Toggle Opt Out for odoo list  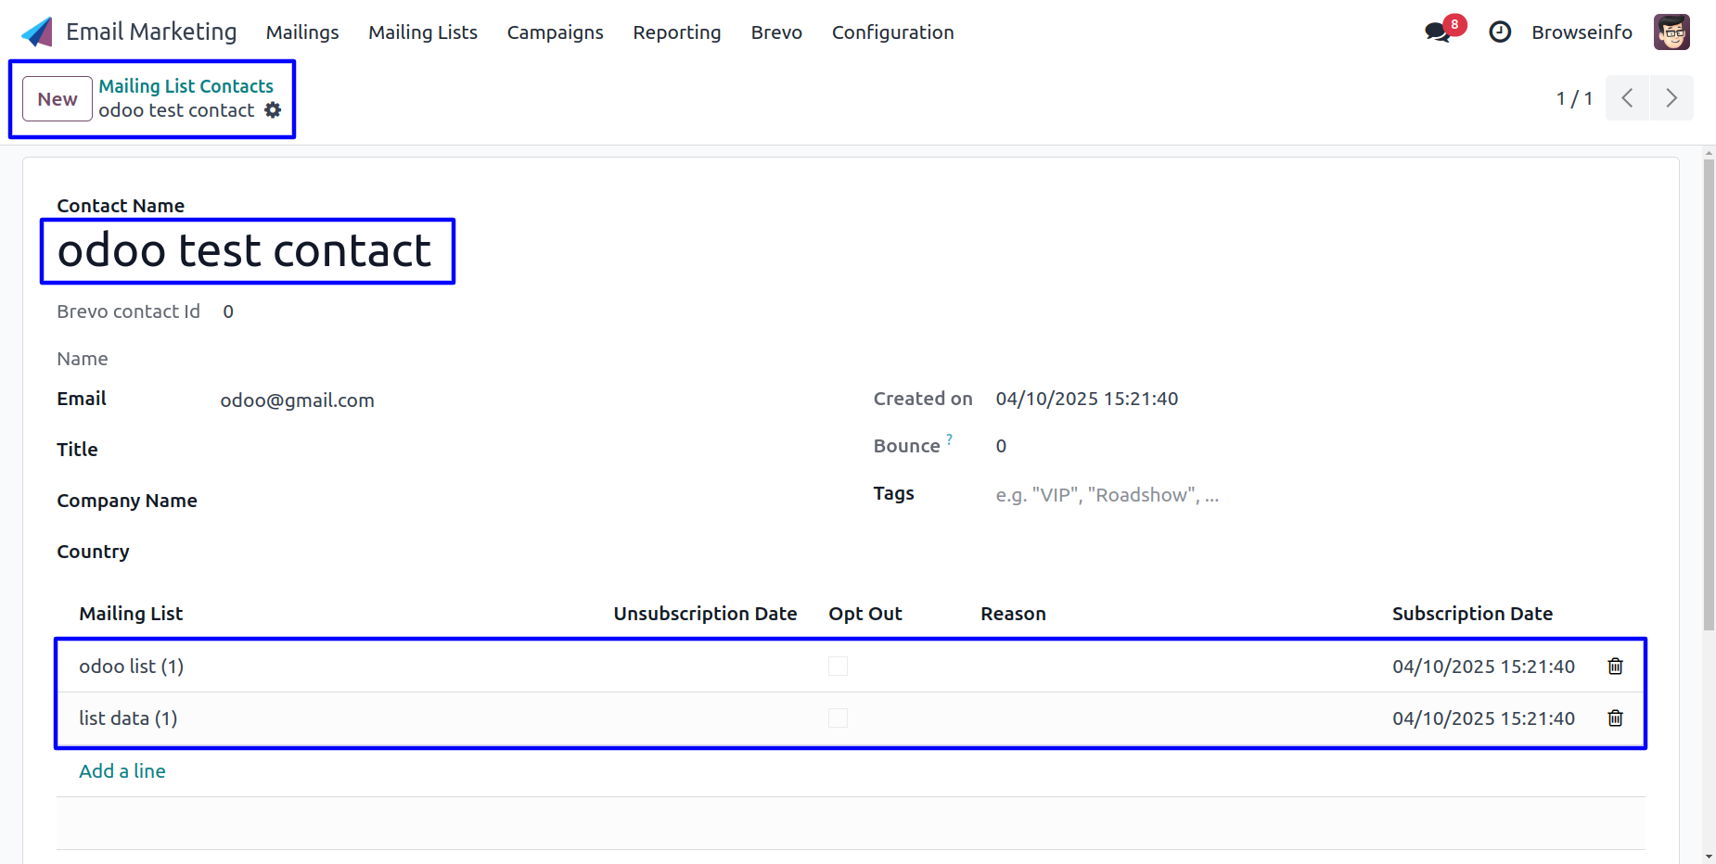[x=838, y=667]
